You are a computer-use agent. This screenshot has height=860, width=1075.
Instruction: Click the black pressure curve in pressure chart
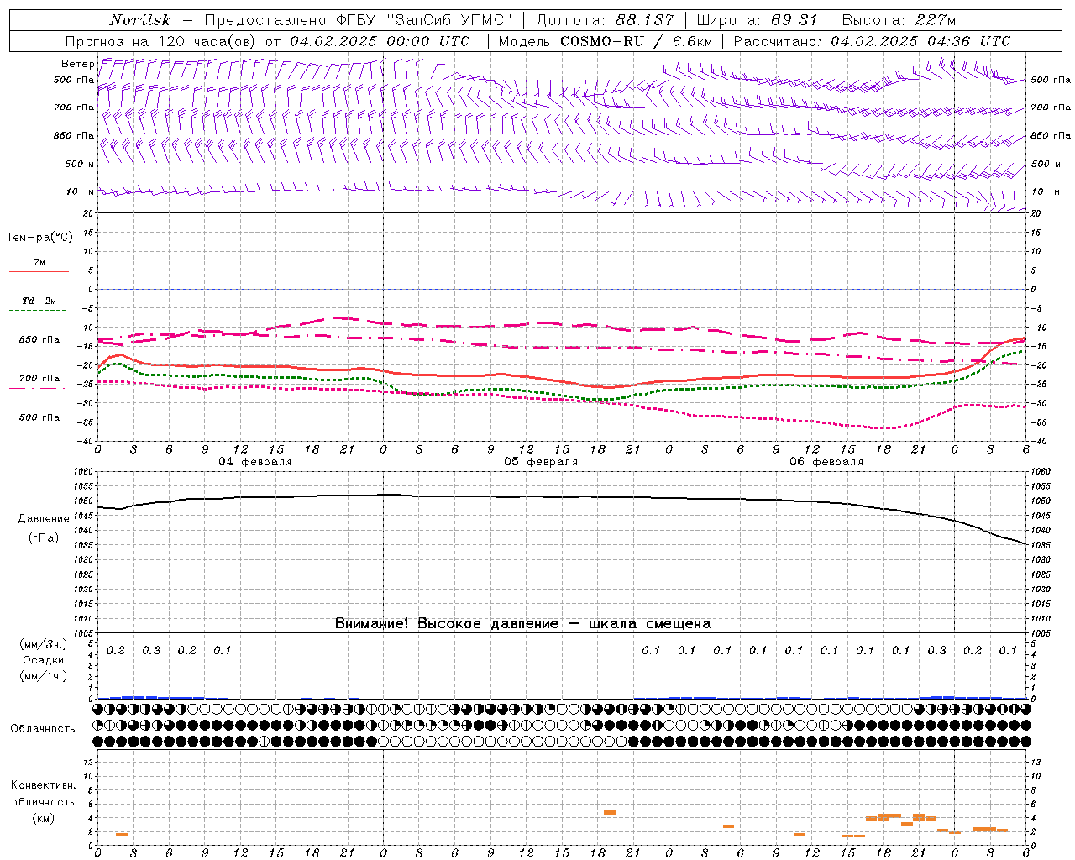pos(561,497)
